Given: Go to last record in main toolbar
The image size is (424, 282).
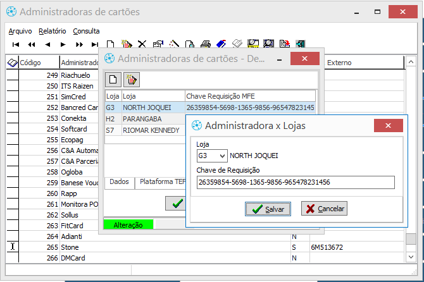Looking at the screenshot, I should click(x=95, y=44).
